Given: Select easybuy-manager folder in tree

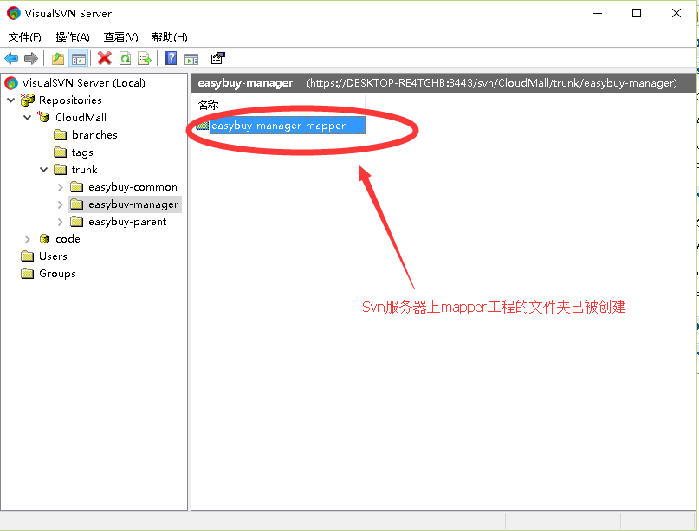Looking at the screenshot, I should [133, 204].
